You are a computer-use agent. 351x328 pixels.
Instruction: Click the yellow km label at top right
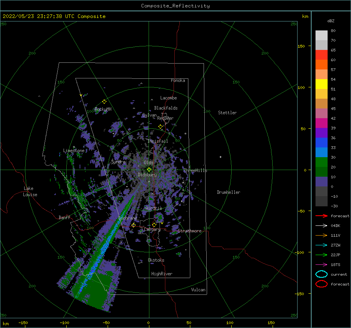tap(305, 16)
